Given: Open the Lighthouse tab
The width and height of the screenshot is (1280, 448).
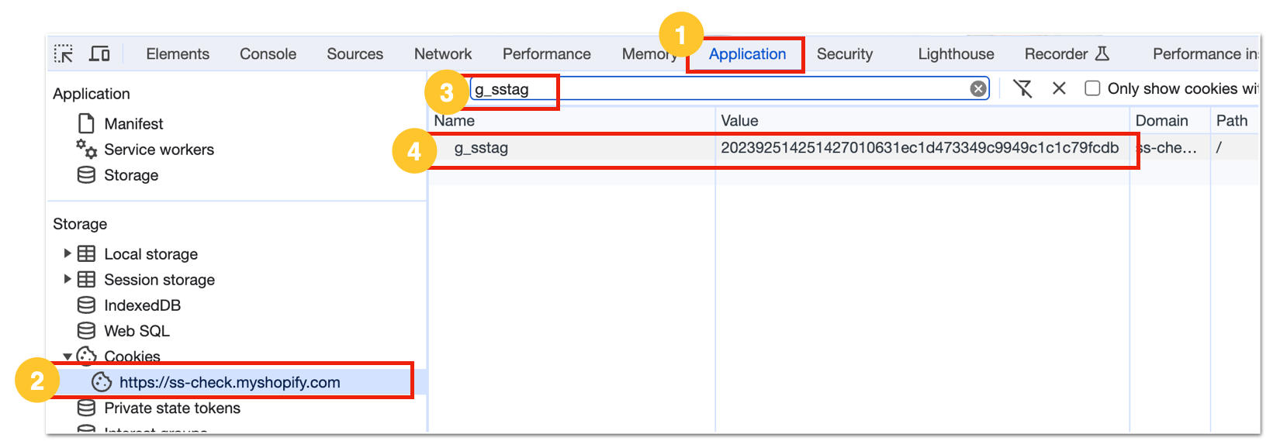Looking at the screenshot, I should (956, 54).
